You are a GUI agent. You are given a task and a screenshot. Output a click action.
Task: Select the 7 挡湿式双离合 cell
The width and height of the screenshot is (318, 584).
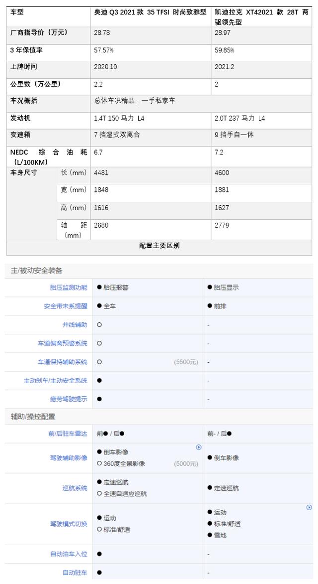point(151,138)
